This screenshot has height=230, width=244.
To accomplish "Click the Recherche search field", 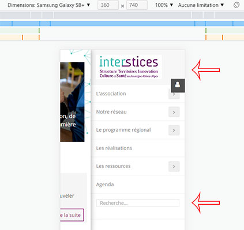I will coord(138,203).
